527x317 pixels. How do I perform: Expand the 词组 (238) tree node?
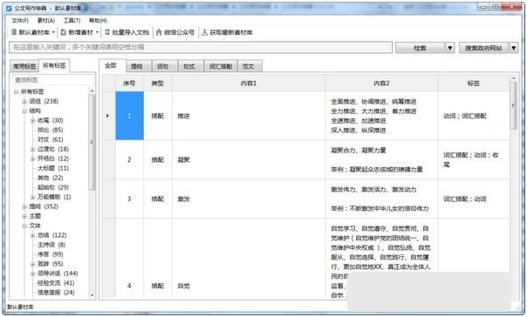click(24, 101)
